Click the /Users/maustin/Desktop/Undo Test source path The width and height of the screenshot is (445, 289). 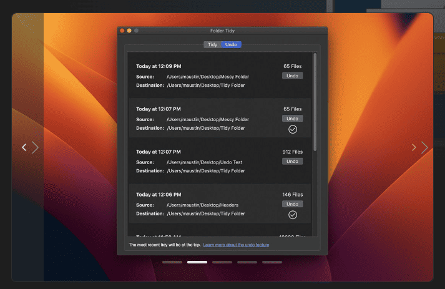coord(204,162)
